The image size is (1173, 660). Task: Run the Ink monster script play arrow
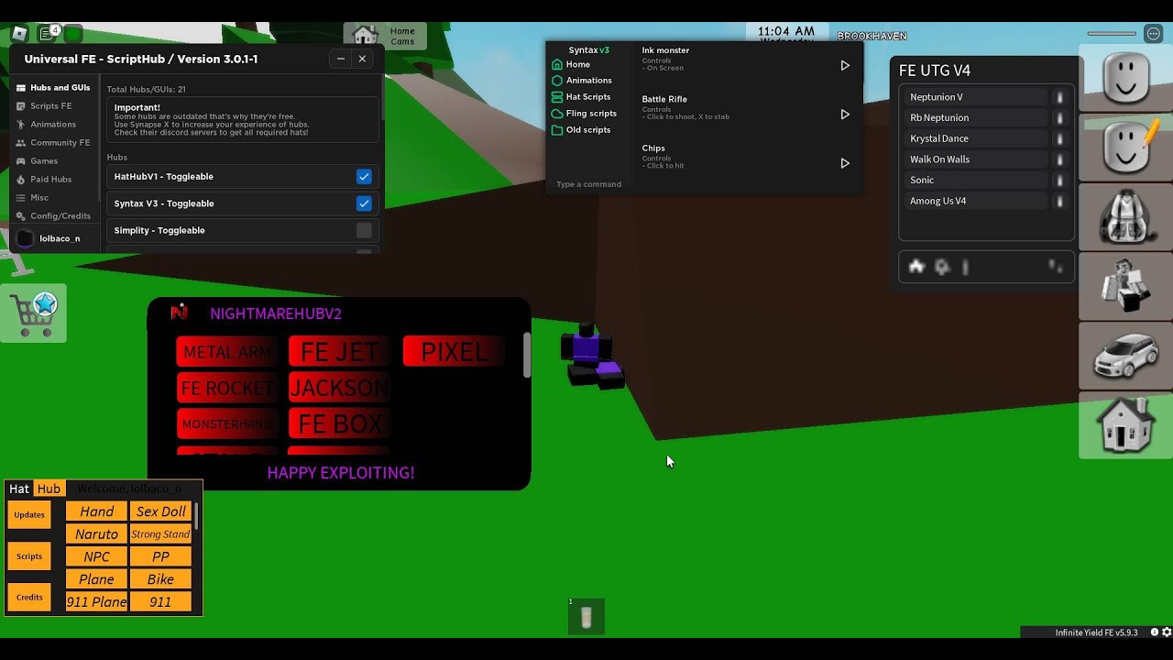coord(845,66)
